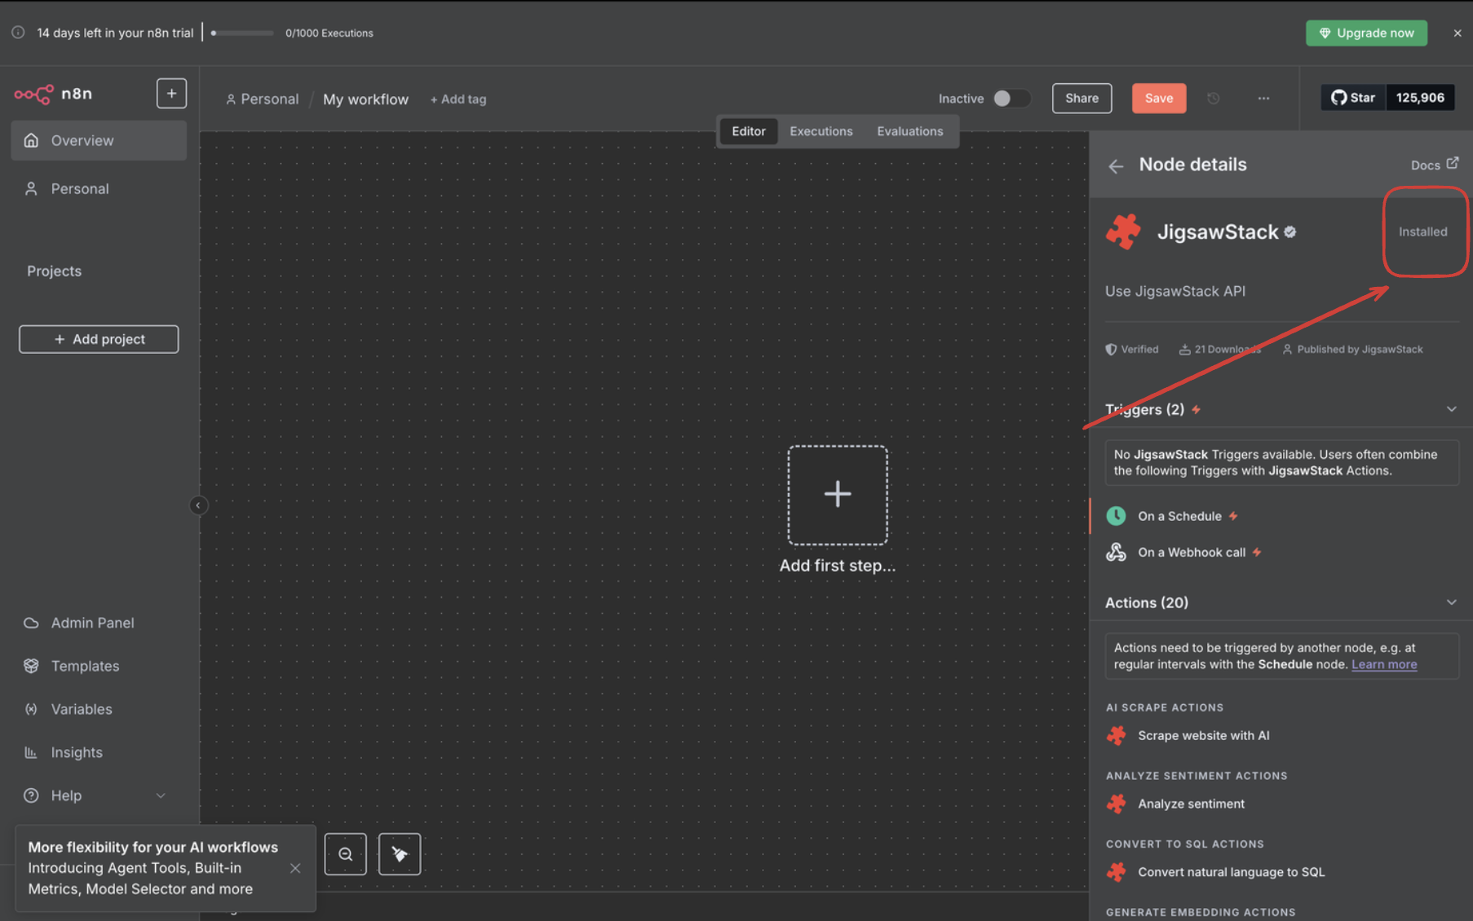Go back using Node details arrow
The image size is (1473, 921).
1116,165
